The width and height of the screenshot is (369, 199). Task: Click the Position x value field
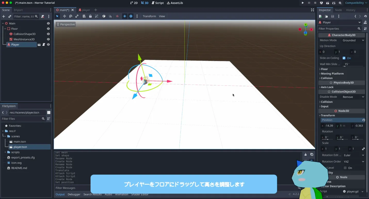pos(329,126)
